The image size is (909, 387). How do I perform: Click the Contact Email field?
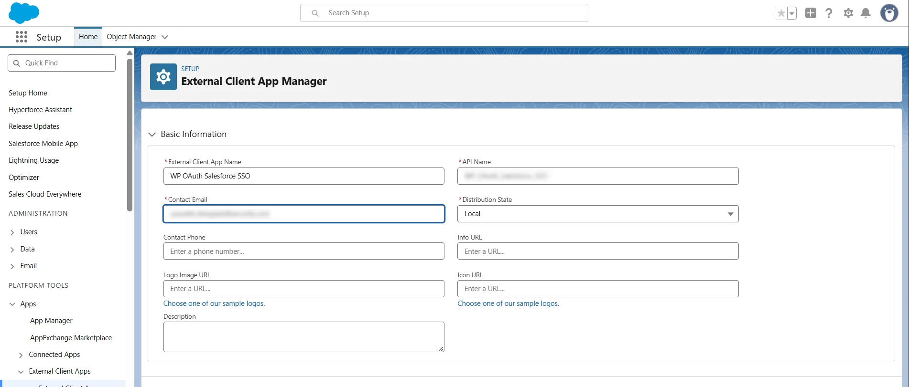pos(303,214)
